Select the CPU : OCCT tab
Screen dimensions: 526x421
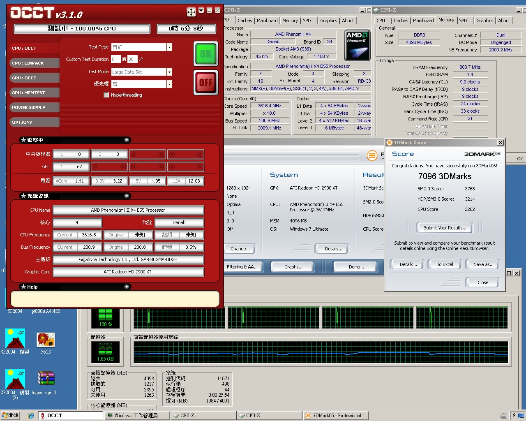[x=35, y=48]
